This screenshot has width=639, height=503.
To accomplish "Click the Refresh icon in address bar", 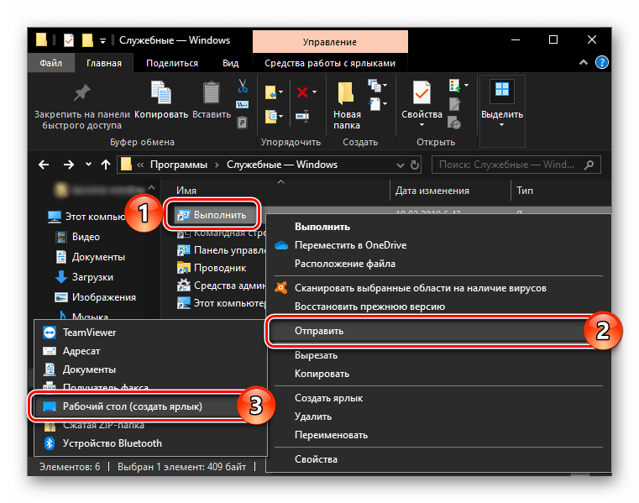I will coord(415,165).
